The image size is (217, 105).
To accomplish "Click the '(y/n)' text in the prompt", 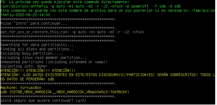I will tap(81, 100).
